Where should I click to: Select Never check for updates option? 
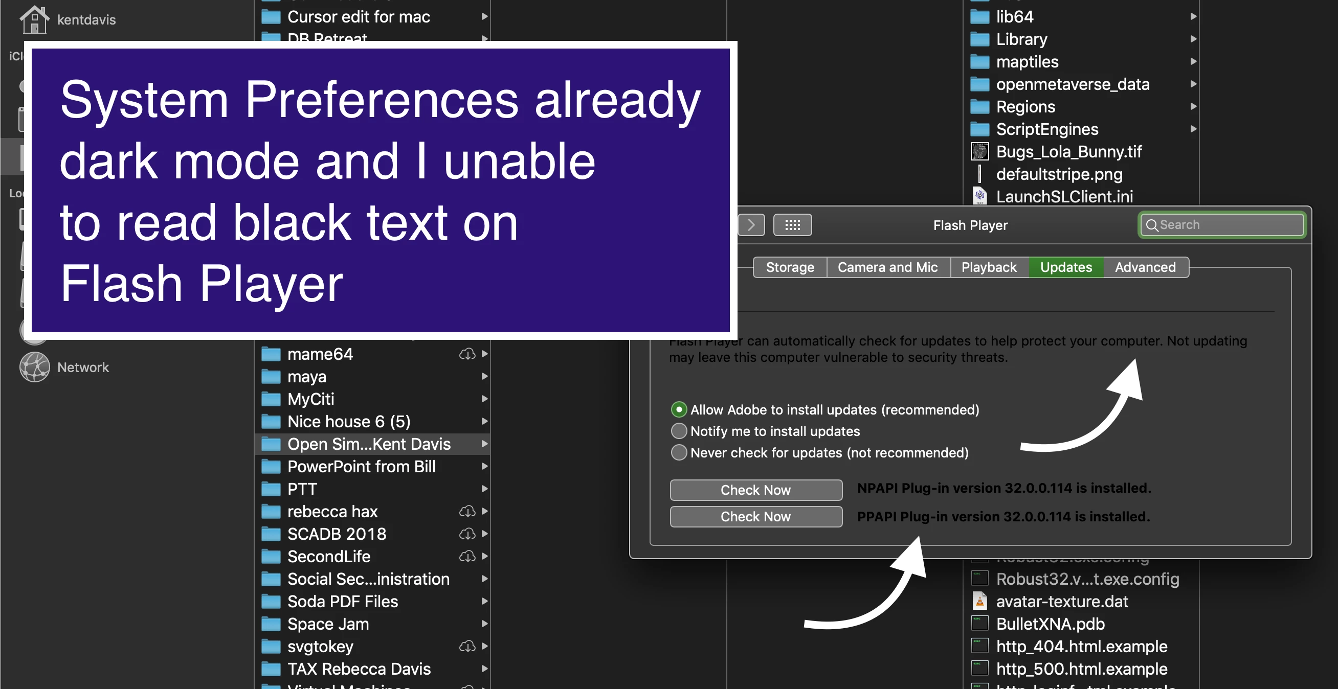click(x=679, y=453)
